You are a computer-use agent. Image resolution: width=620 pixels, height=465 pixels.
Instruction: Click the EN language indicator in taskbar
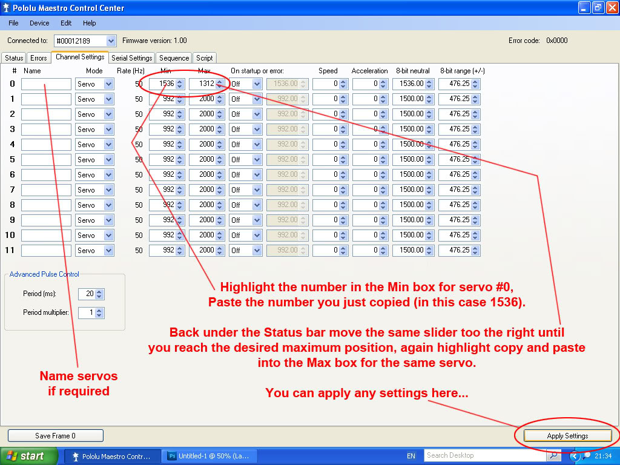411,456
